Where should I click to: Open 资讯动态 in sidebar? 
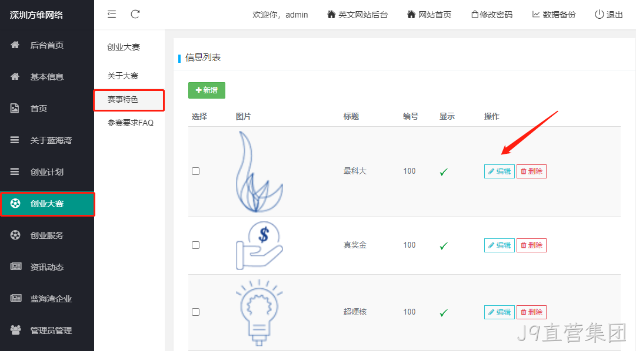tap(47, 267)
